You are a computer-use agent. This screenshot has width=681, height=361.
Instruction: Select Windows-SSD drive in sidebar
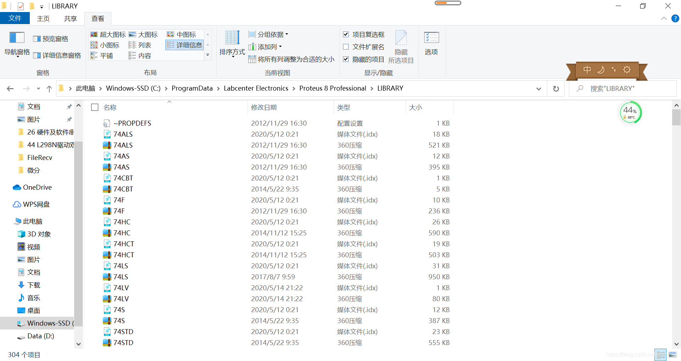pyautogui.click(x=37, y=323)
